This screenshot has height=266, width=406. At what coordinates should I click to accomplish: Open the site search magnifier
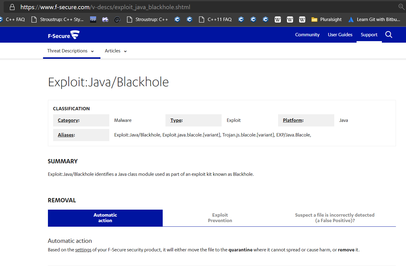point(388,34)
